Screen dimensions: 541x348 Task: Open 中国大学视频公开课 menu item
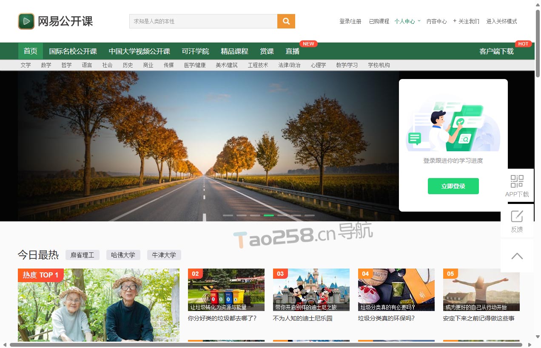(139, 51)
